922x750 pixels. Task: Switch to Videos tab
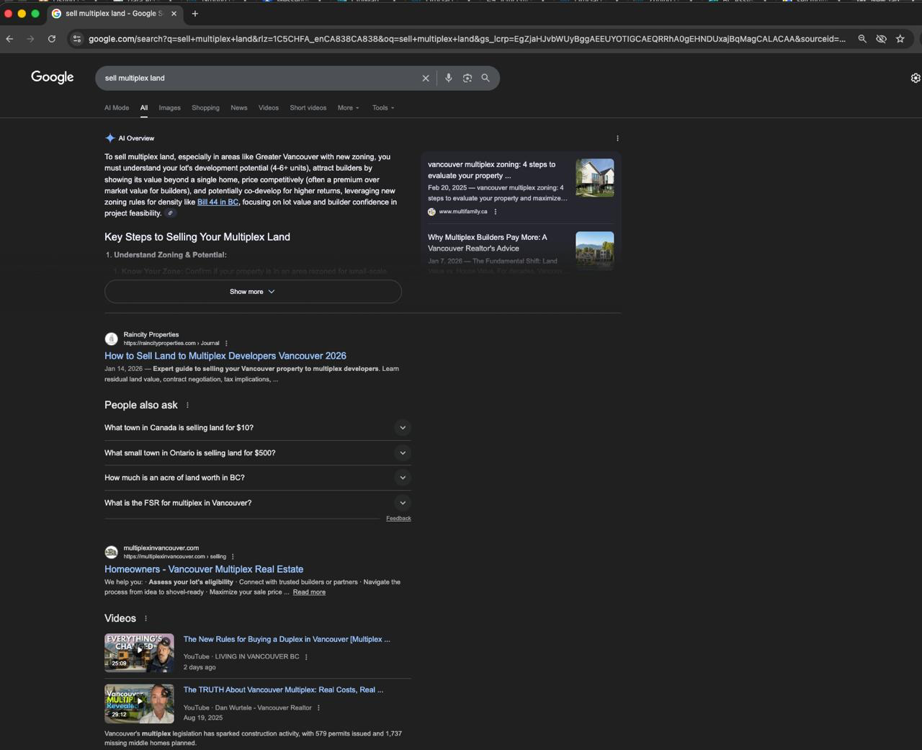pos(269,108)
